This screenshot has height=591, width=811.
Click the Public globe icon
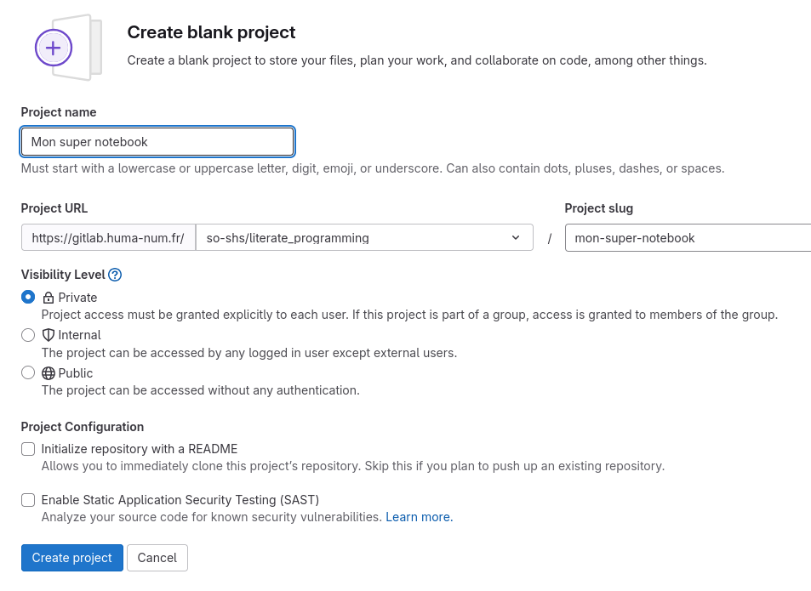point(49,373)
